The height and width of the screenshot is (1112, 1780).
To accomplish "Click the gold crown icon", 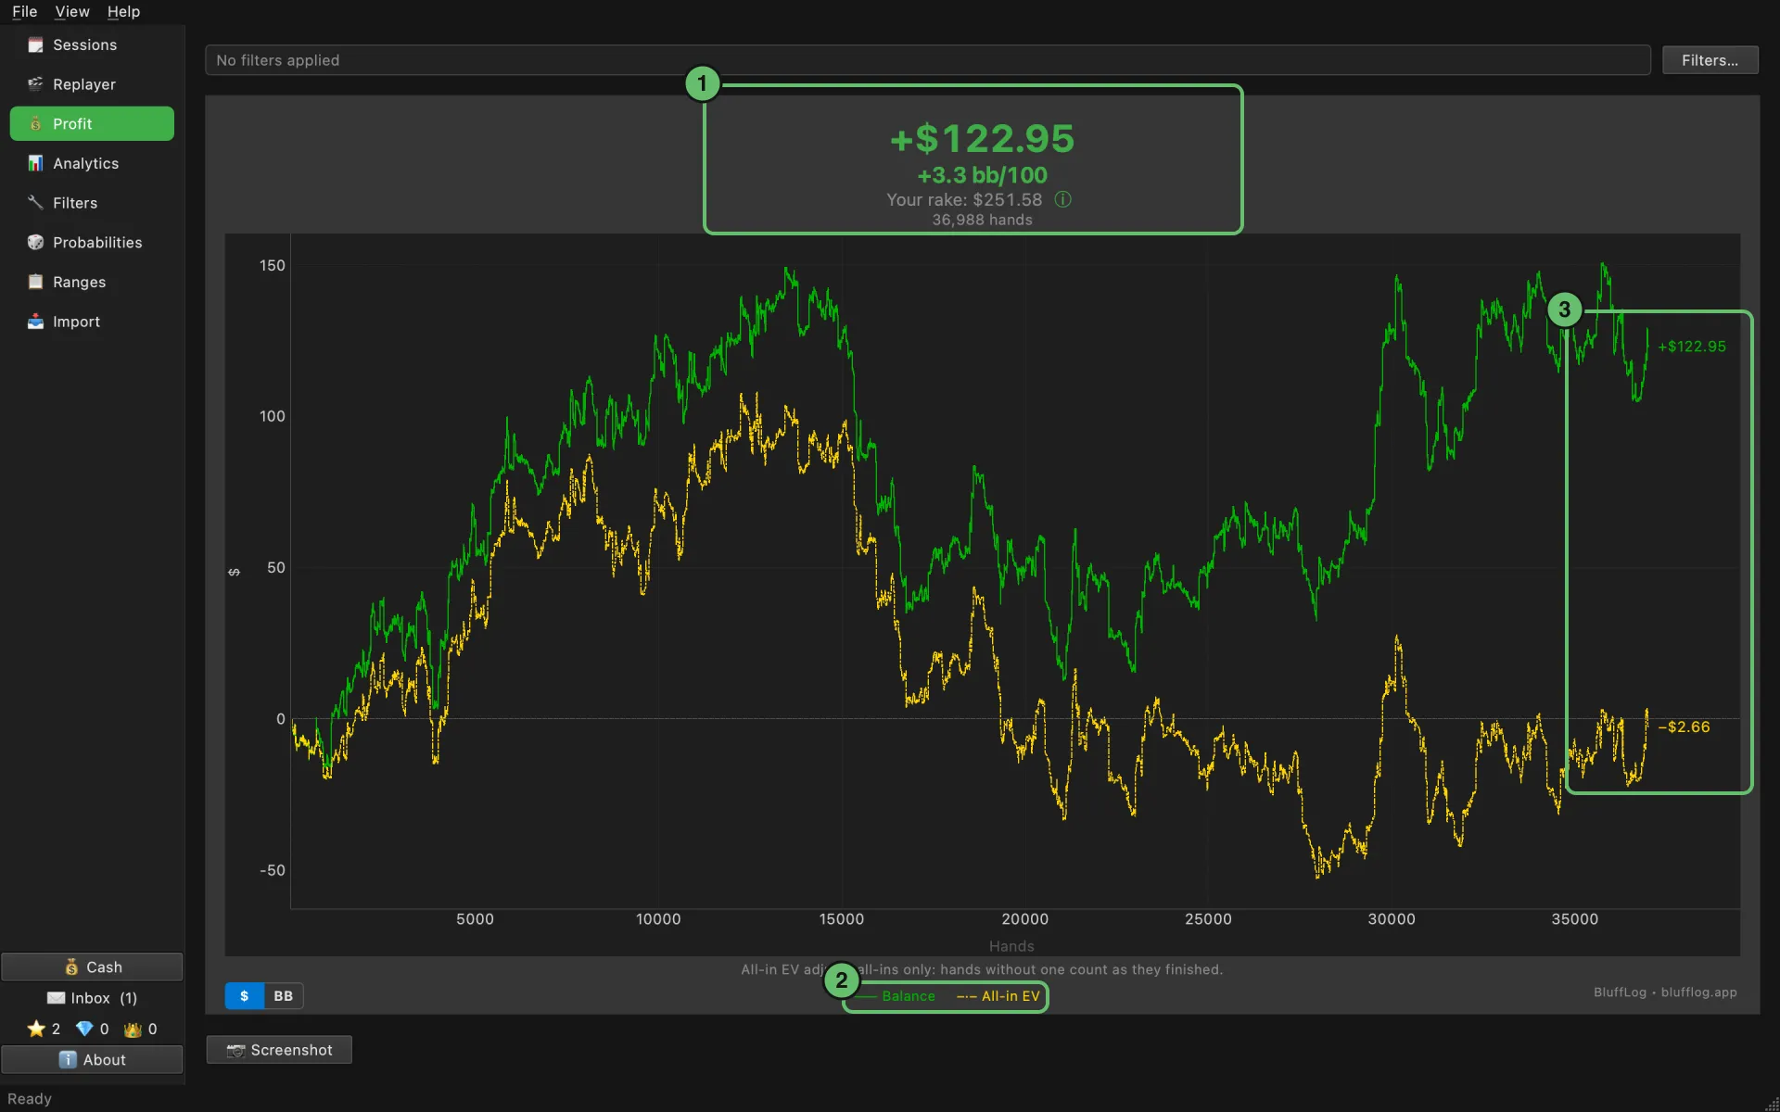I will [x=133, y=1029].
